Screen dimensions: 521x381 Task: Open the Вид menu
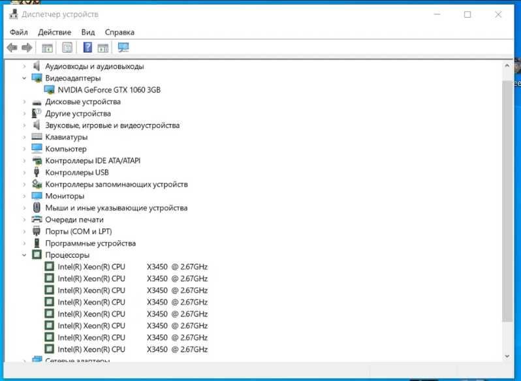pyautogui.click(x=88, y=32)
